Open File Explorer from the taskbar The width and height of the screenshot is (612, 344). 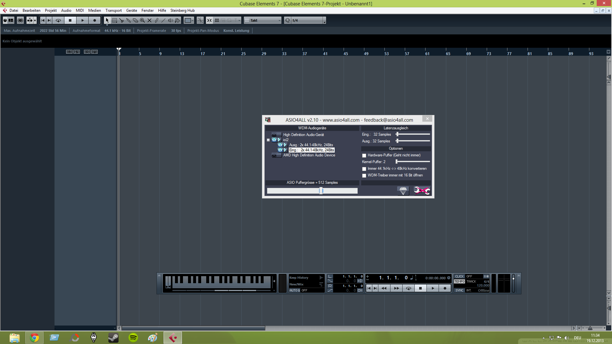(14, 338)
